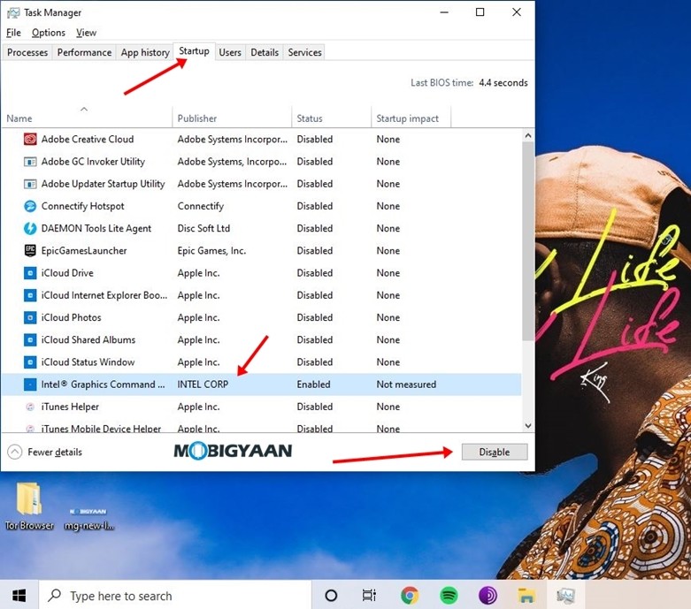The image size is (691, 609).
Task: Click the iTunes Helper icon
Action: click(x=30, y=407)
